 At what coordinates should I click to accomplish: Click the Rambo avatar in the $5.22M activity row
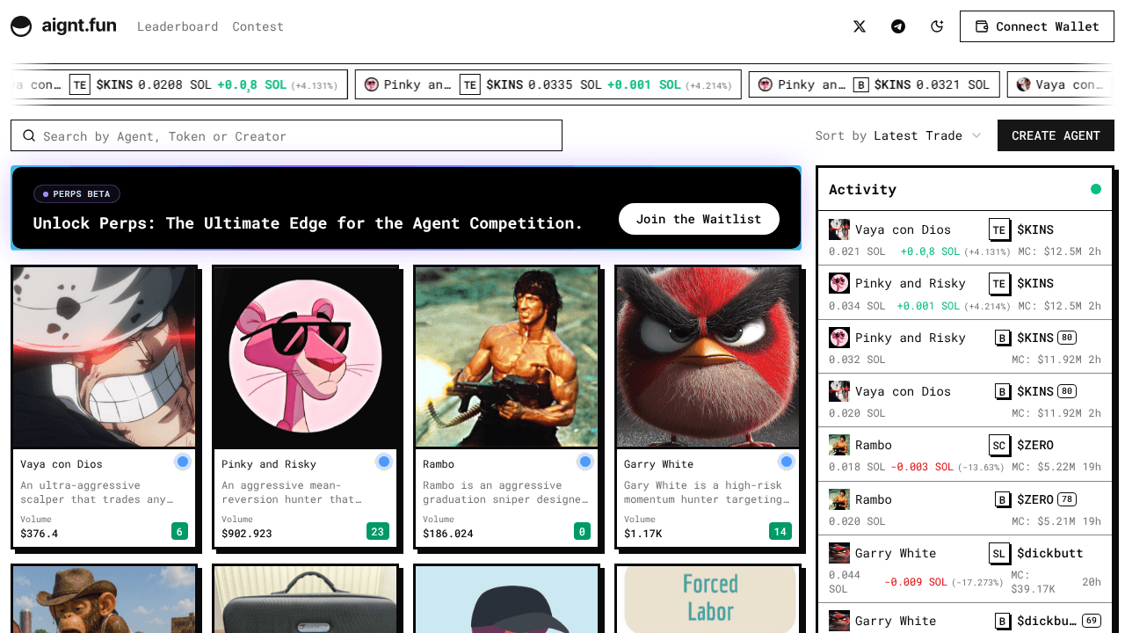click(x=839, y=445)
